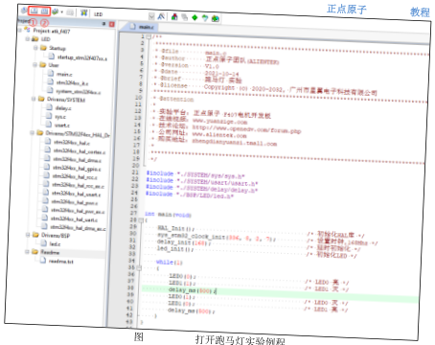Click the Readme folder icon
This screenshot has height=345, width=435.
pos(35,252)
